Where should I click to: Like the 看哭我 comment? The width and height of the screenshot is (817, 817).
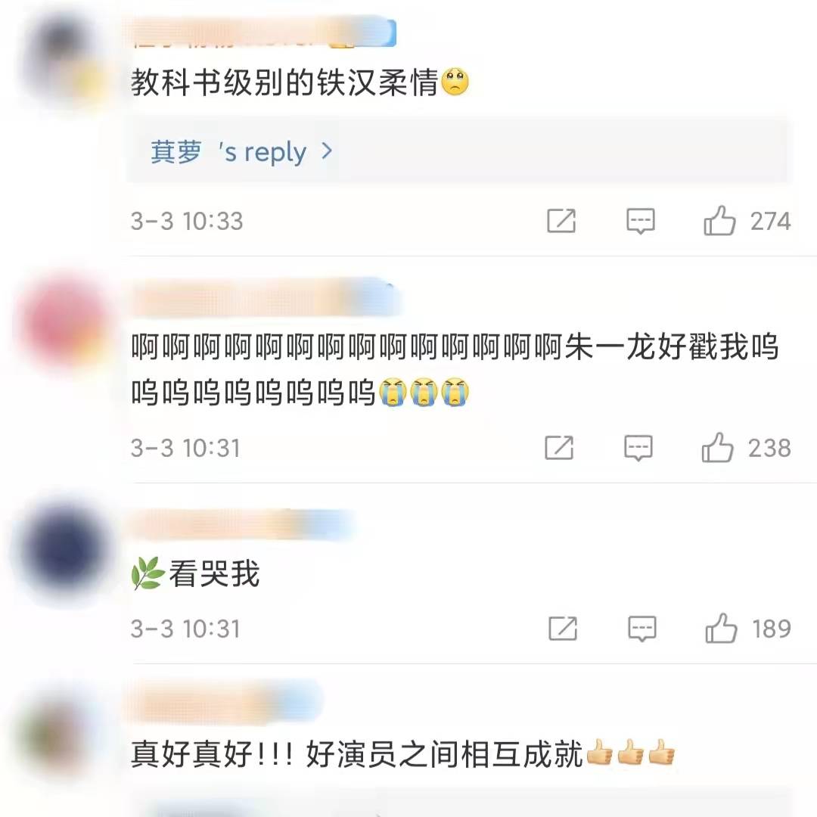721,628
